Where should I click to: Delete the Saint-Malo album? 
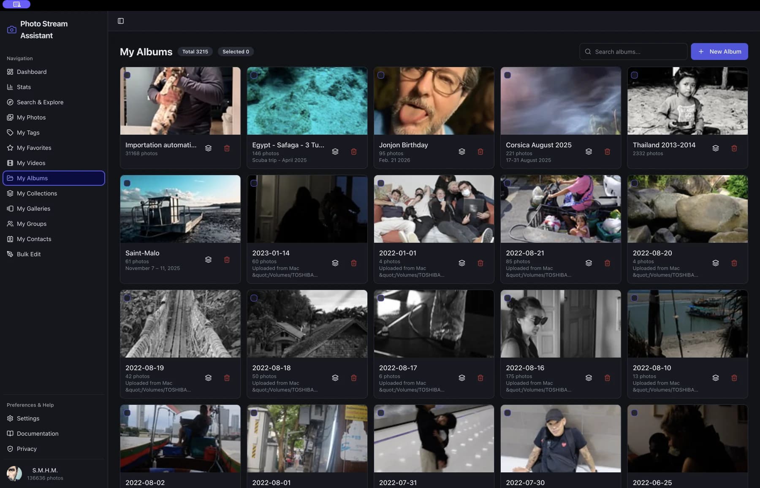tap(227, 260)
